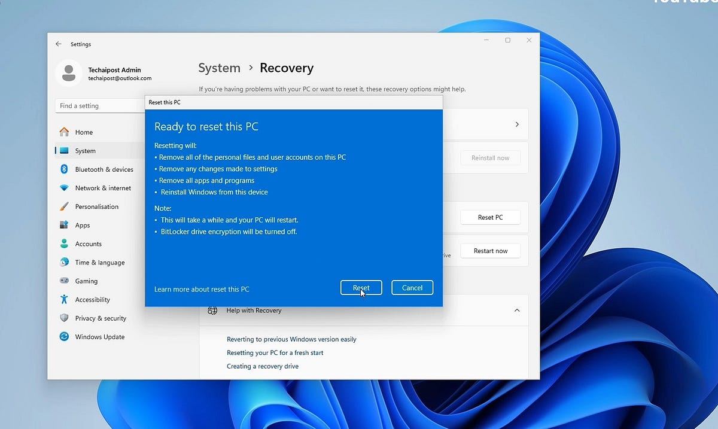Open the Windows Update icon
This screenshot has height=429, width=718.
tap(64, 337)
